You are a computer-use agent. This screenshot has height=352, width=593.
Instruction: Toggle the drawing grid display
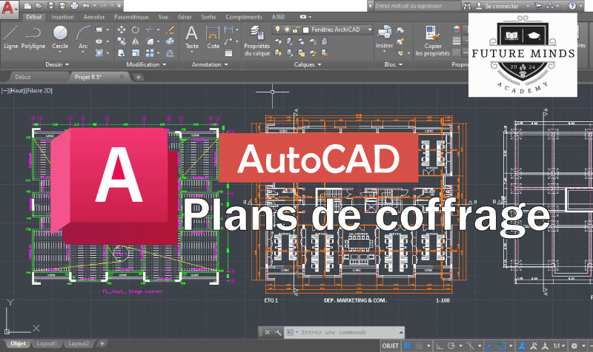408,345
